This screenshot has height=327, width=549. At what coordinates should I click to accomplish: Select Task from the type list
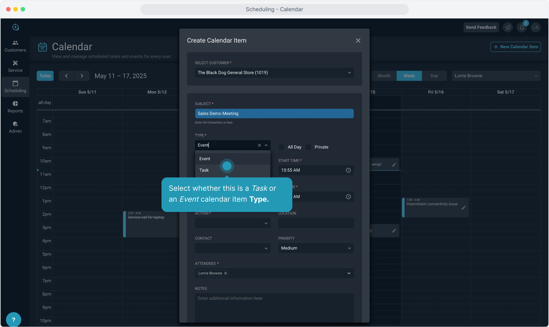[x=204, y=170]
